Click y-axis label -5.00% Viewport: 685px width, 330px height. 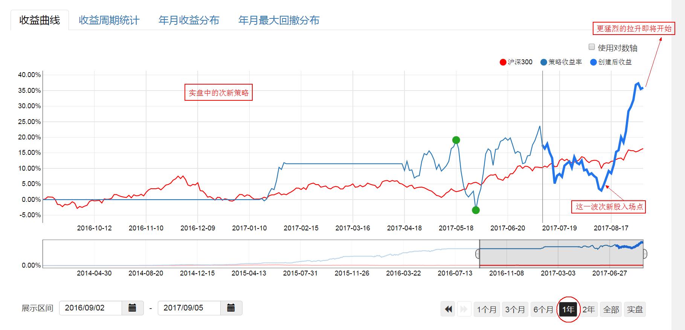click(x=29, y=215)
